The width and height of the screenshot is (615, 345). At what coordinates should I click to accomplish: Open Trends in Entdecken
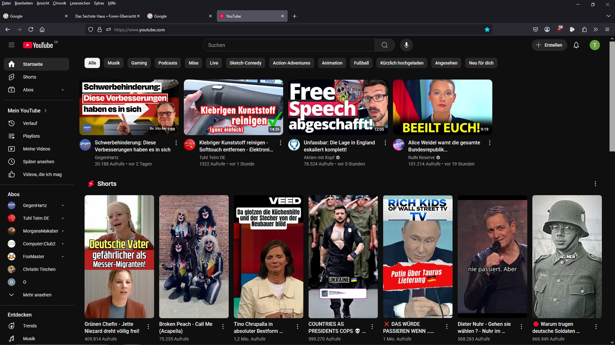(x=37, y=326)
